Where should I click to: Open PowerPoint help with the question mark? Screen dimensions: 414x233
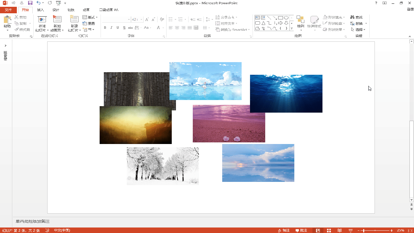click(x=376, y=3)
